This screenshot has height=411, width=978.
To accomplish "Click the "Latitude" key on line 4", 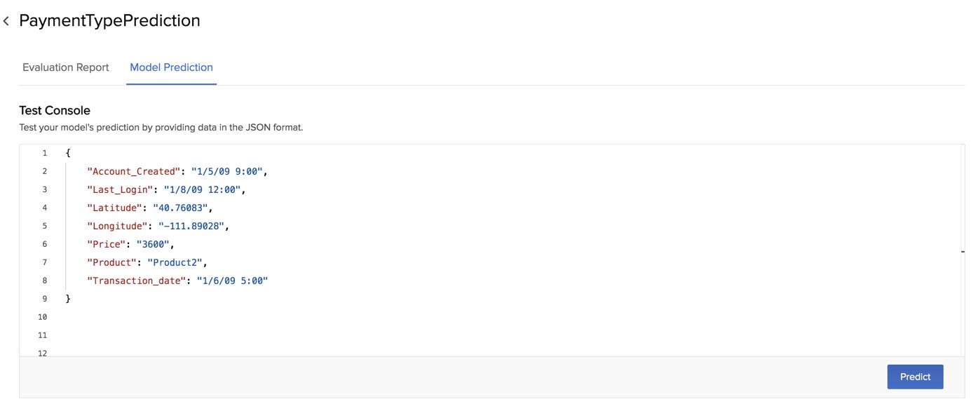I will (x=114, y=208).
